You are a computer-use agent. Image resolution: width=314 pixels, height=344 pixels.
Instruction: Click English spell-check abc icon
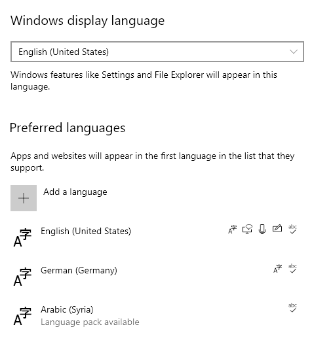pyautogui.click(x=292, y=230)
